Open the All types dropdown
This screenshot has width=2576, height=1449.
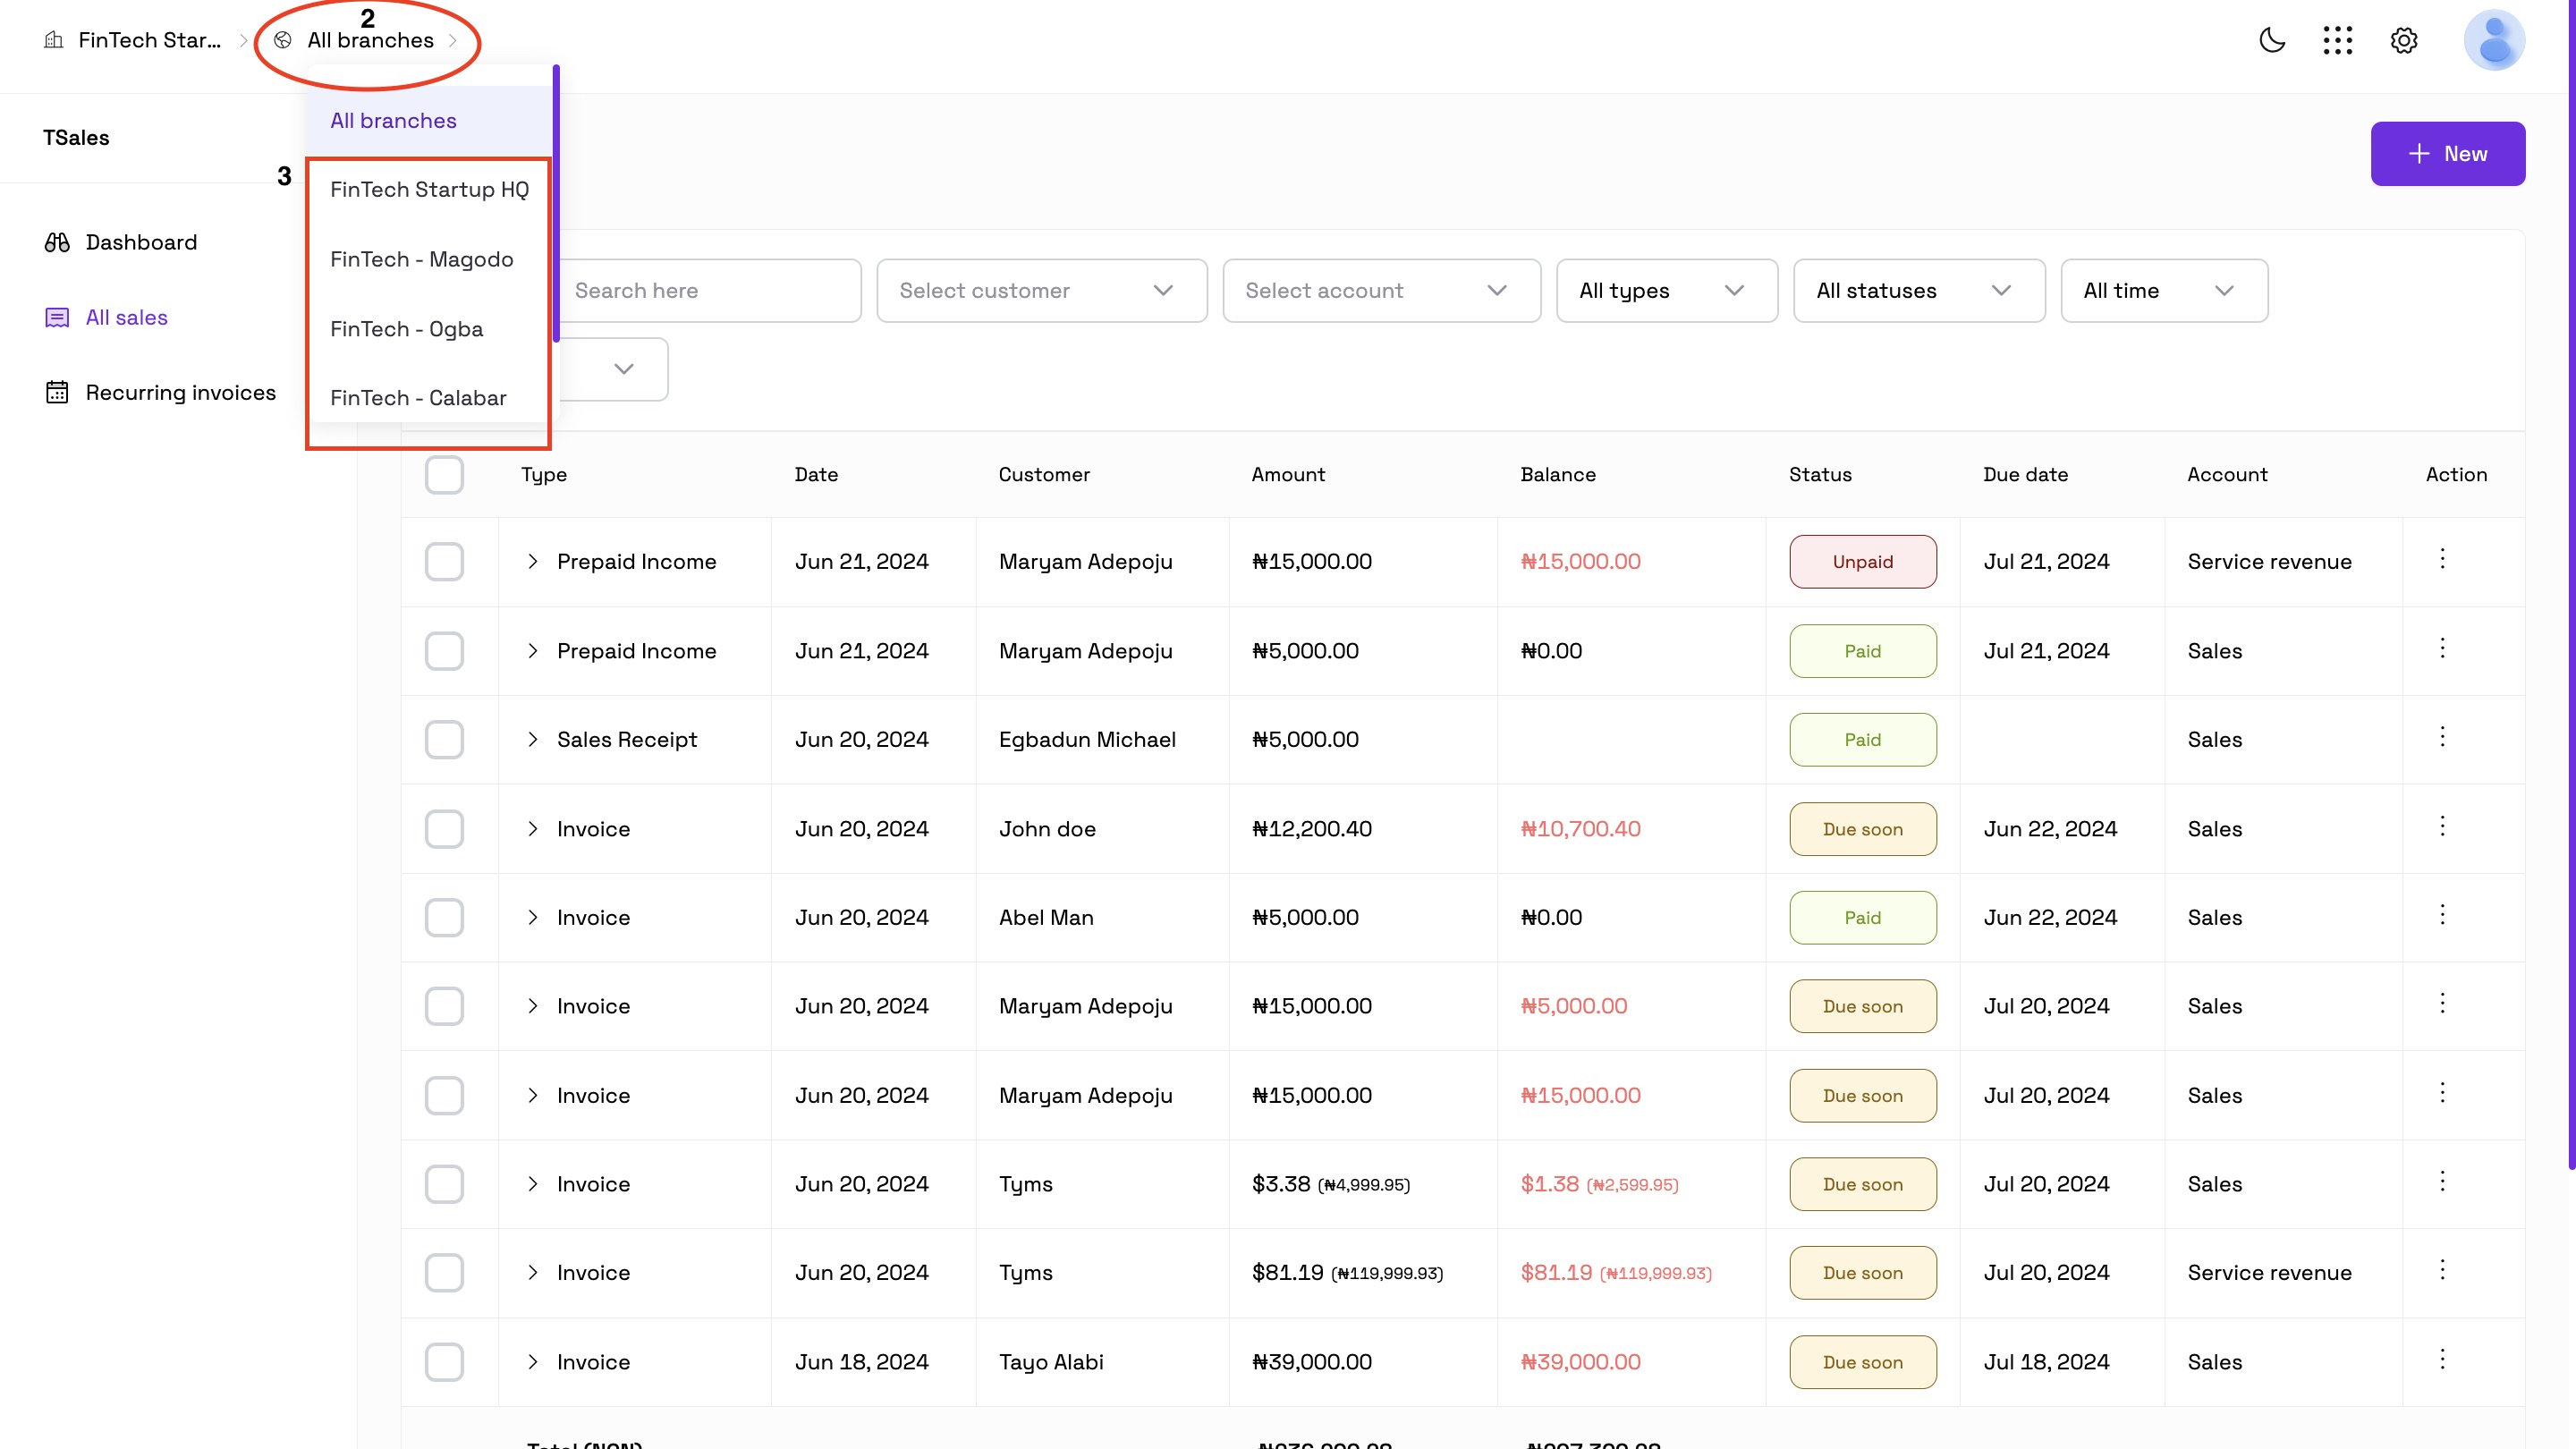pyautogui.click(x=1667, y=291)
